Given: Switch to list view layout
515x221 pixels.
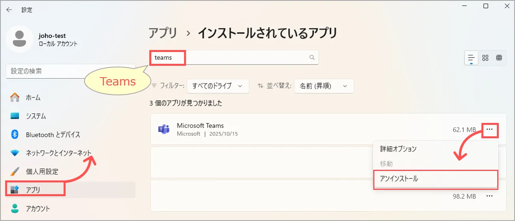Looking at the screenshot, I should point(471,58).
